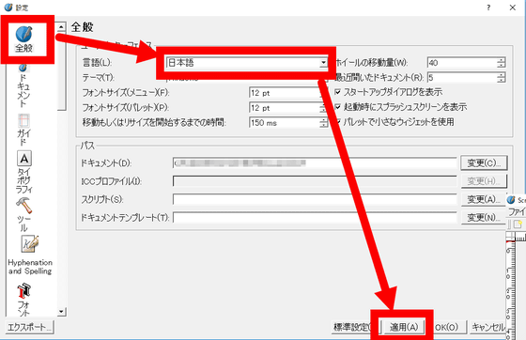Close the 設定 dialog window
The height and width of the screenshot is (340, 526).
513,8
